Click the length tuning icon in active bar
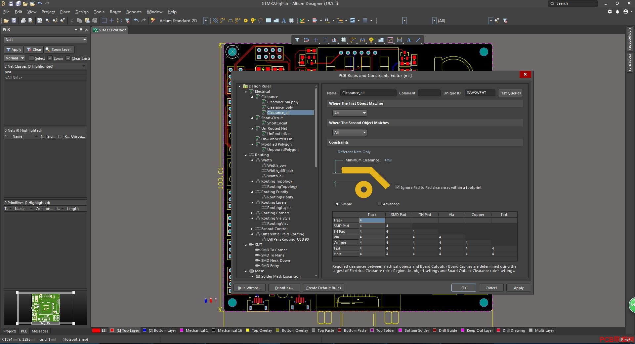Viewport: 635px width, 344px height. click(x=362, y=40)
